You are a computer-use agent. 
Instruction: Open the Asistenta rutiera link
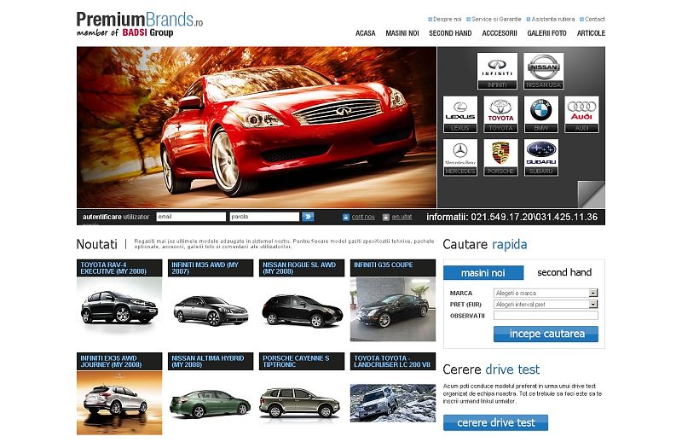(x=552, y=19)
